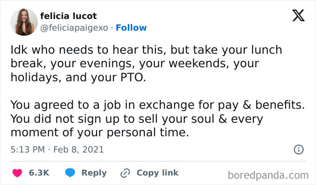Click the blue reply speech bubble icon
316x185 pixels.
(70, 173)
